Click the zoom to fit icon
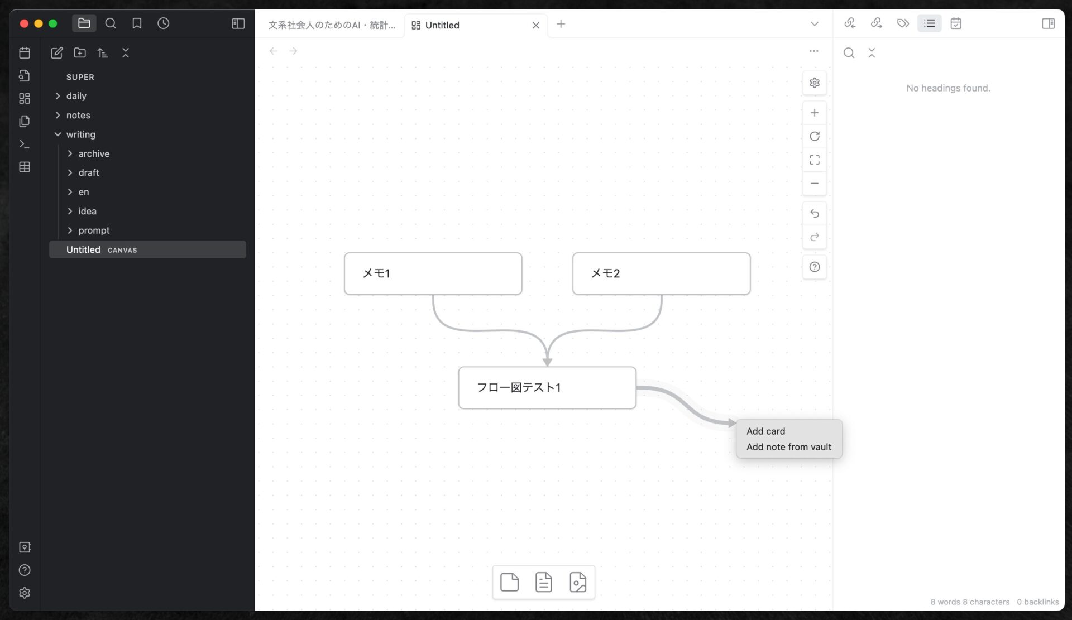 point(814,160)
